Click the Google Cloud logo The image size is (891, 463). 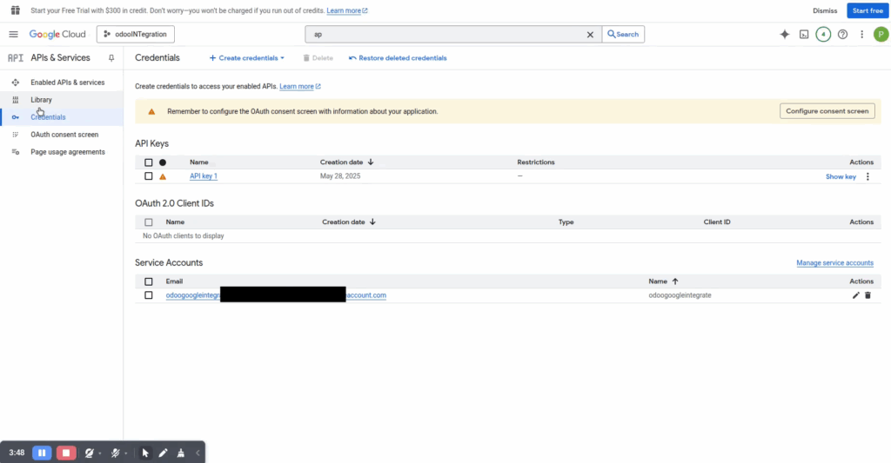pos(57,34)
